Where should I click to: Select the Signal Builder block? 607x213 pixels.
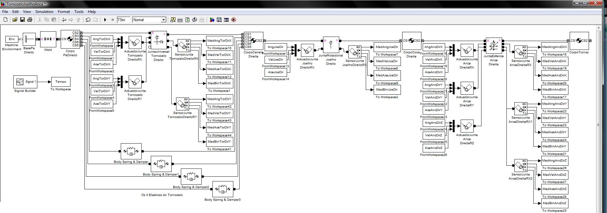point(25,82)
